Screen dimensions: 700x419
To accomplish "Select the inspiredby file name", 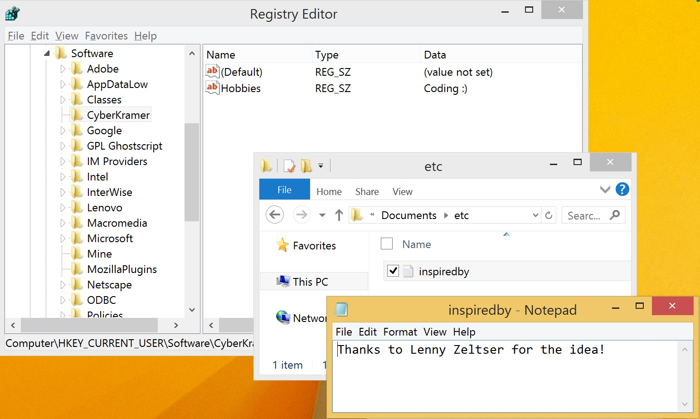I will (444, 271).
